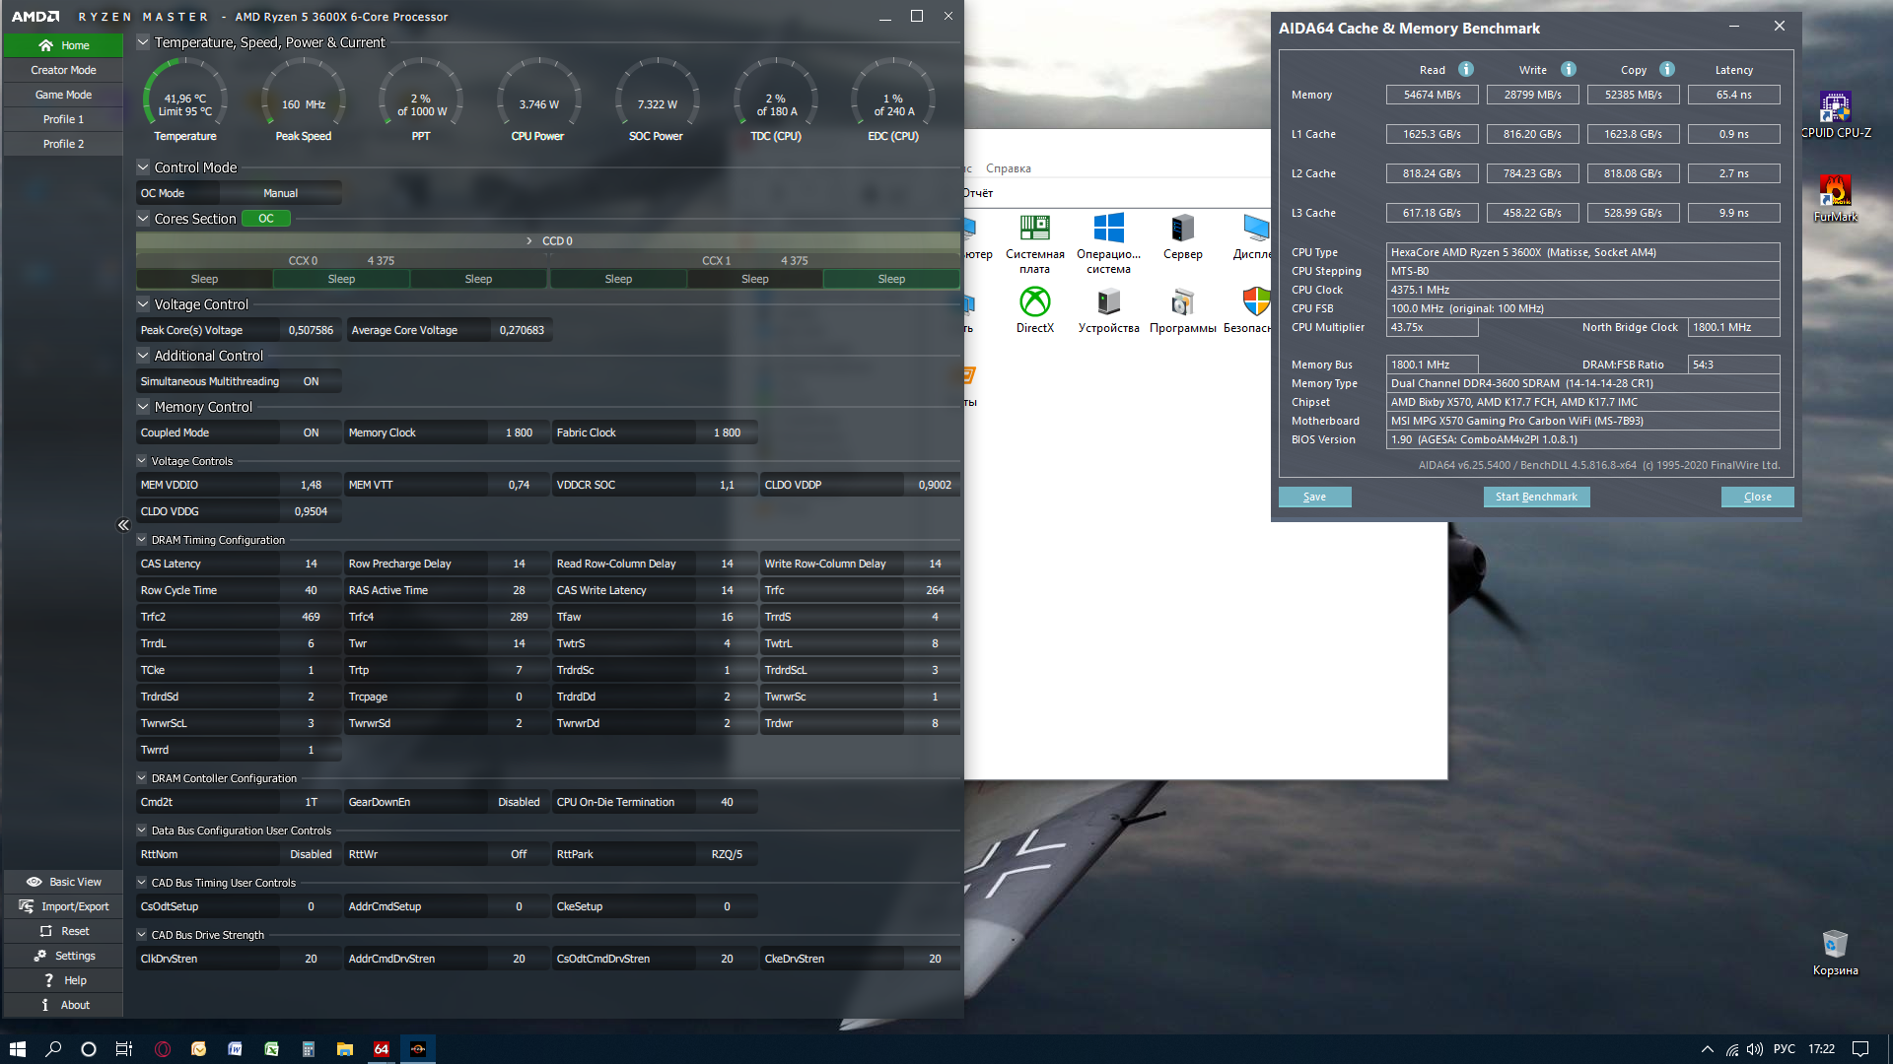
Task: Toggle the OC switch in Cores Section
Action: coord(266,219)
